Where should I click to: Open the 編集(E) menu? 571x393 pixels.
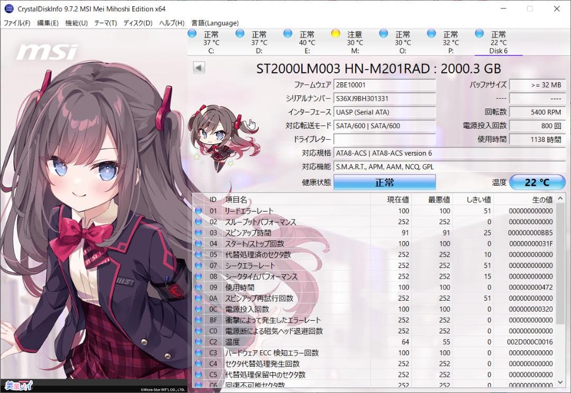[x=48, y=23]
